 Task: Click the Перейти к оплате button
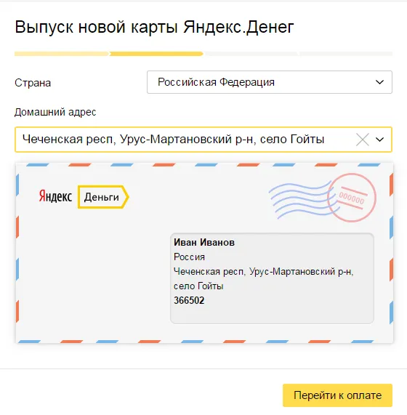tap(337, 395)
